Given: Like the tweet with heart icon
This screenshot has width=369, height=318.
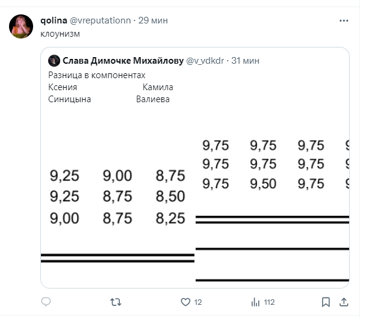Looking at the screenshot, I should 186,301.
